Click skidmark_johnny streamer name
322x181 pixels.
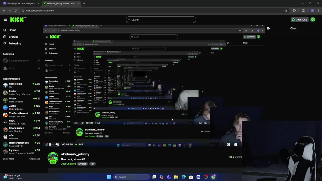[x=75, y=154]
